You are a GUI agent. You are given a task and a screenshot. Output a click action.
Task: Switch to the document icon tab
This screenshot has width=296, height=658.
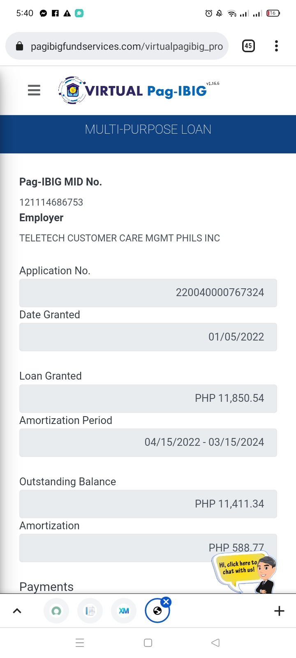click(90, 611)
